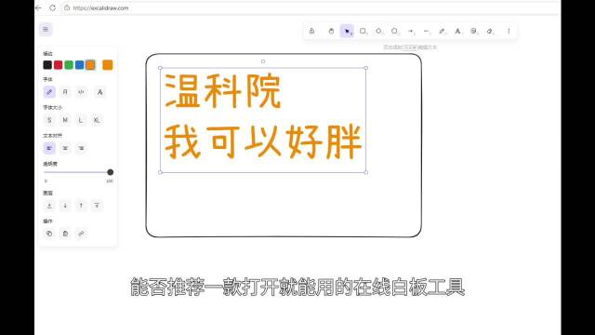
Task: Pick the red stroke color
Action: coord(58,65)
